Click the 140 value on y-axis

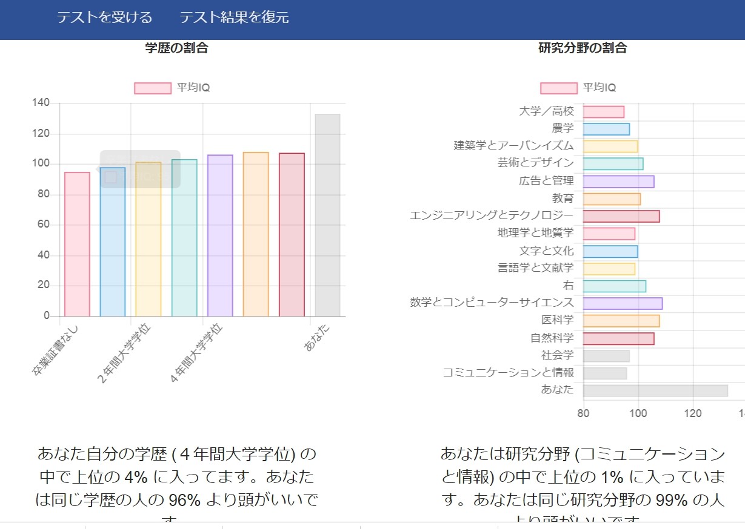(41, 103)
